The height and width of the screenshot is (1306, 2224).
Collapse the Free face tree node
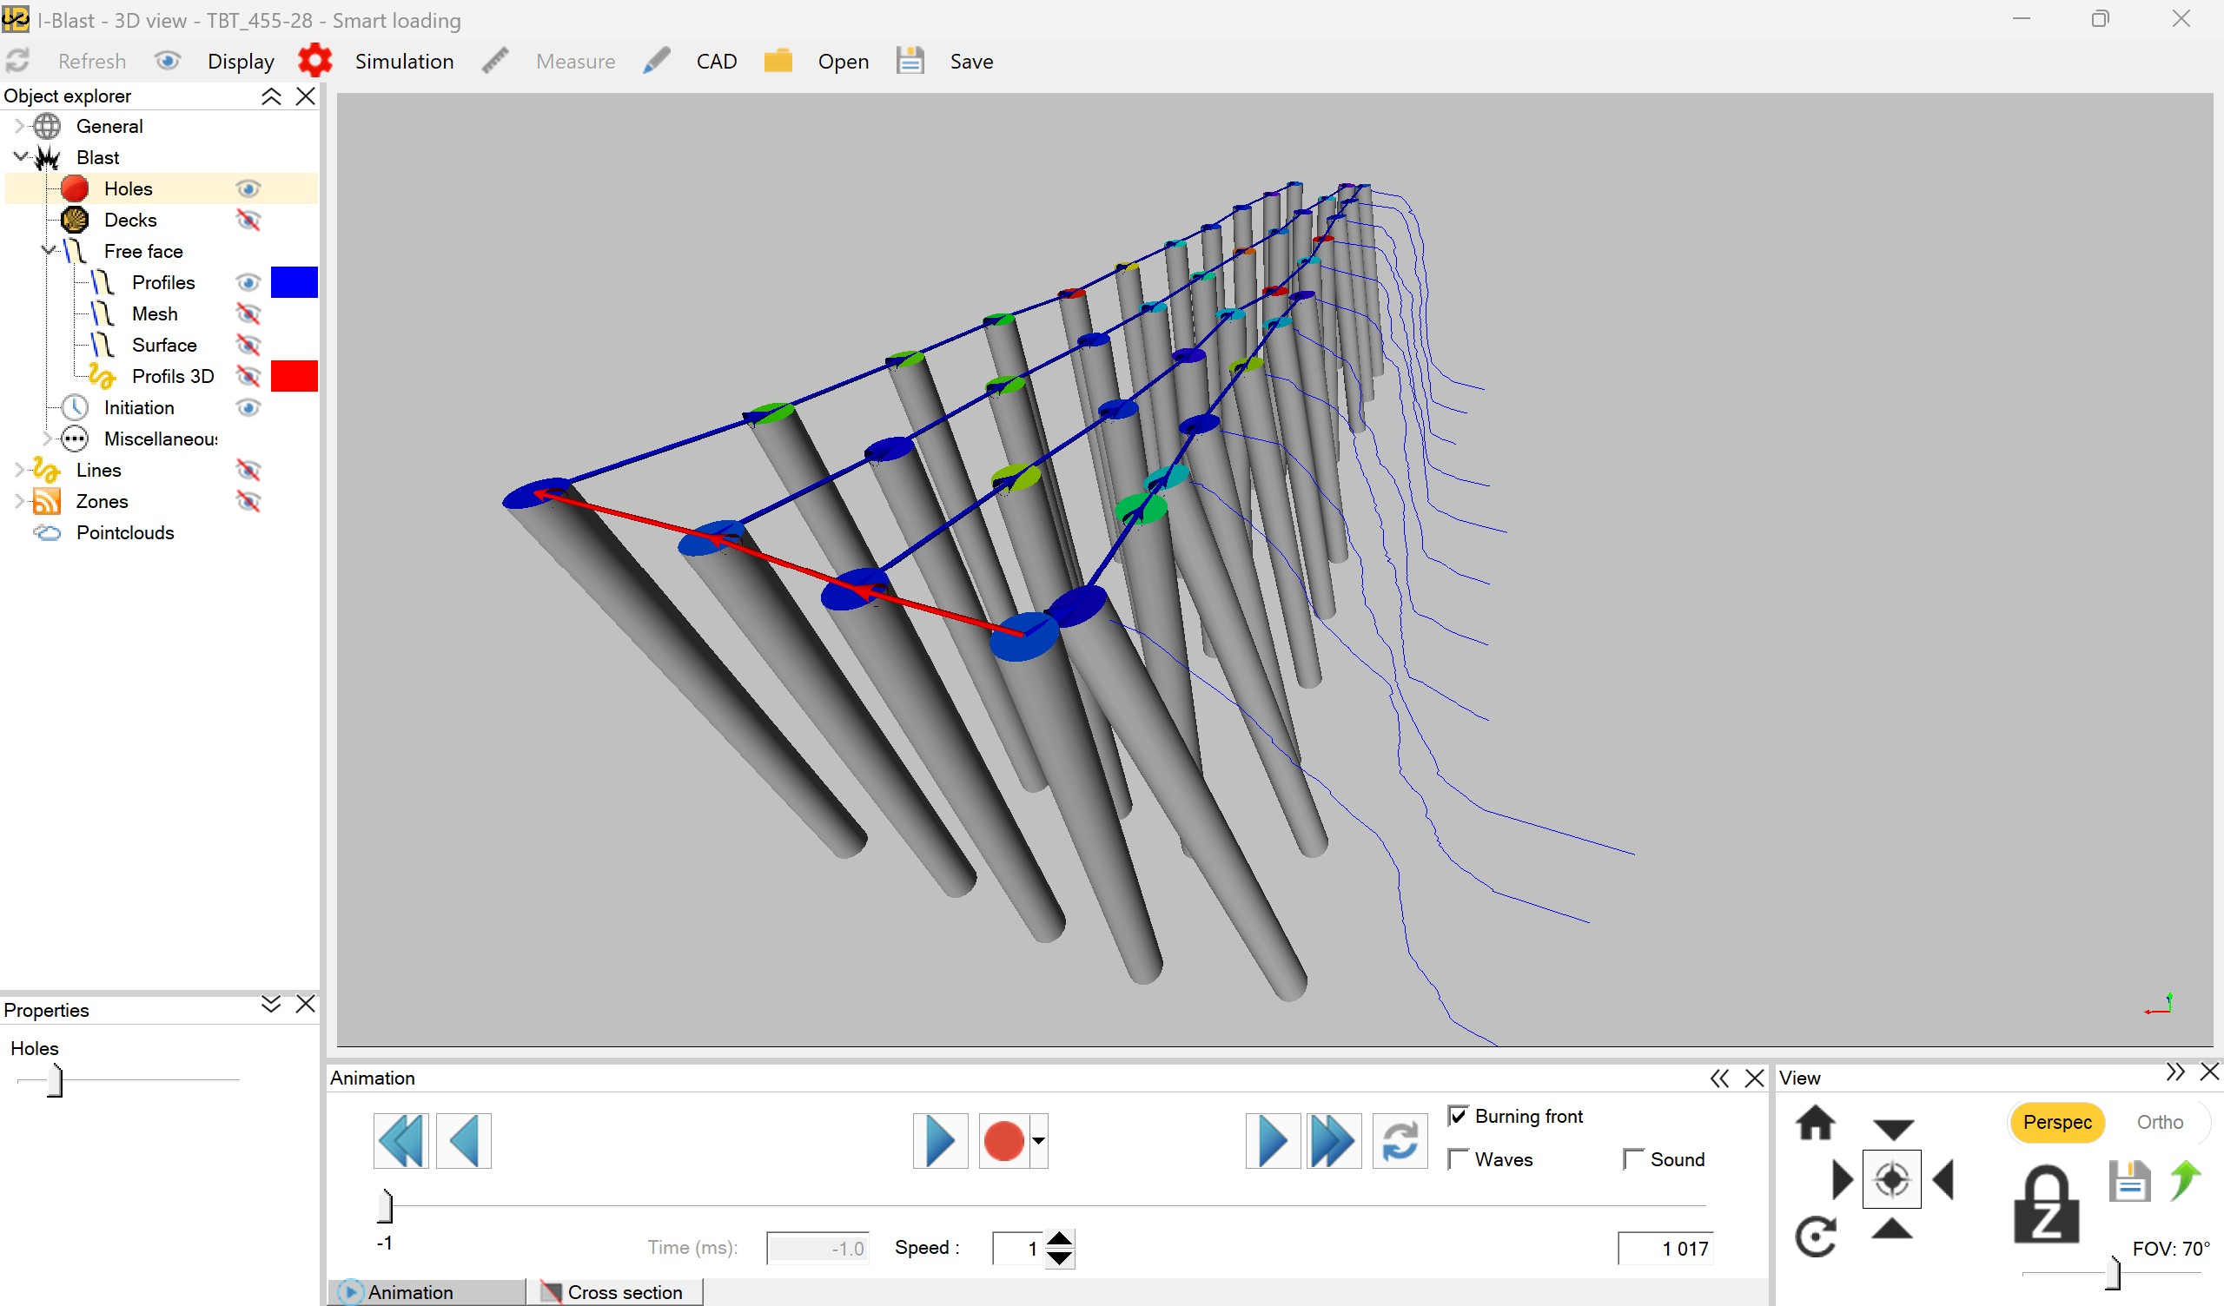tap(48, 251)
